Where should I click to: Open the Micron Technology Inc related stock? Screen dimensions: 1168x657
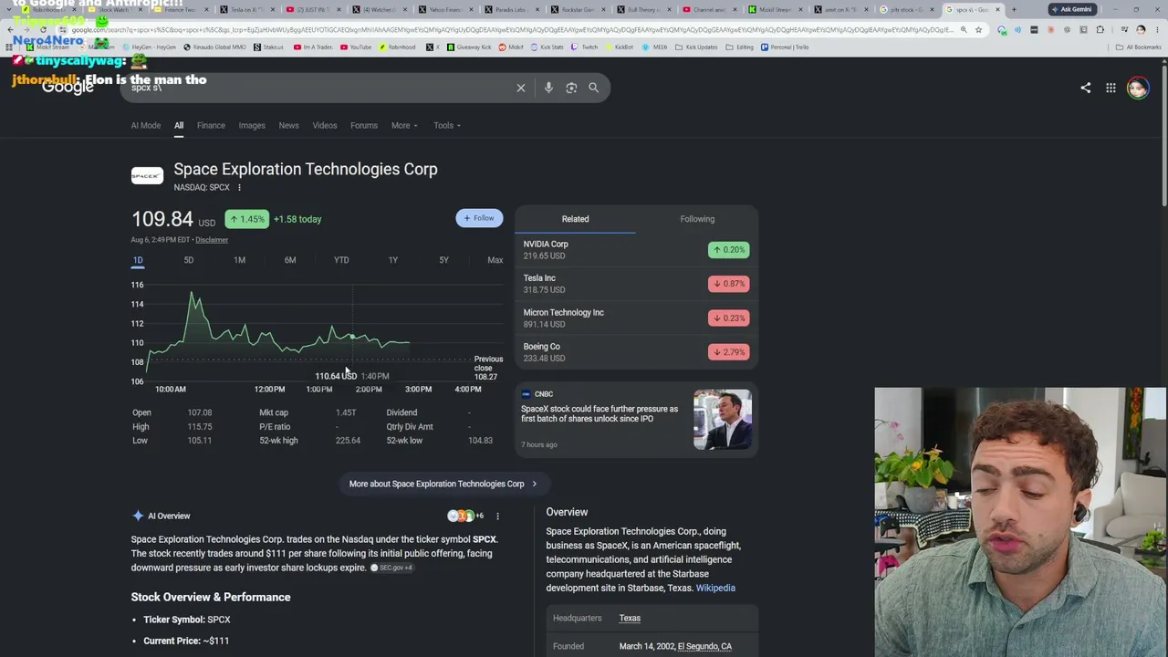[636, 318]
